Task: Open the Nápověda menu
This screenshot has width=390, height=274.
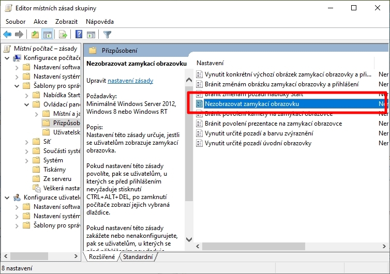Action: pos(100,22)
